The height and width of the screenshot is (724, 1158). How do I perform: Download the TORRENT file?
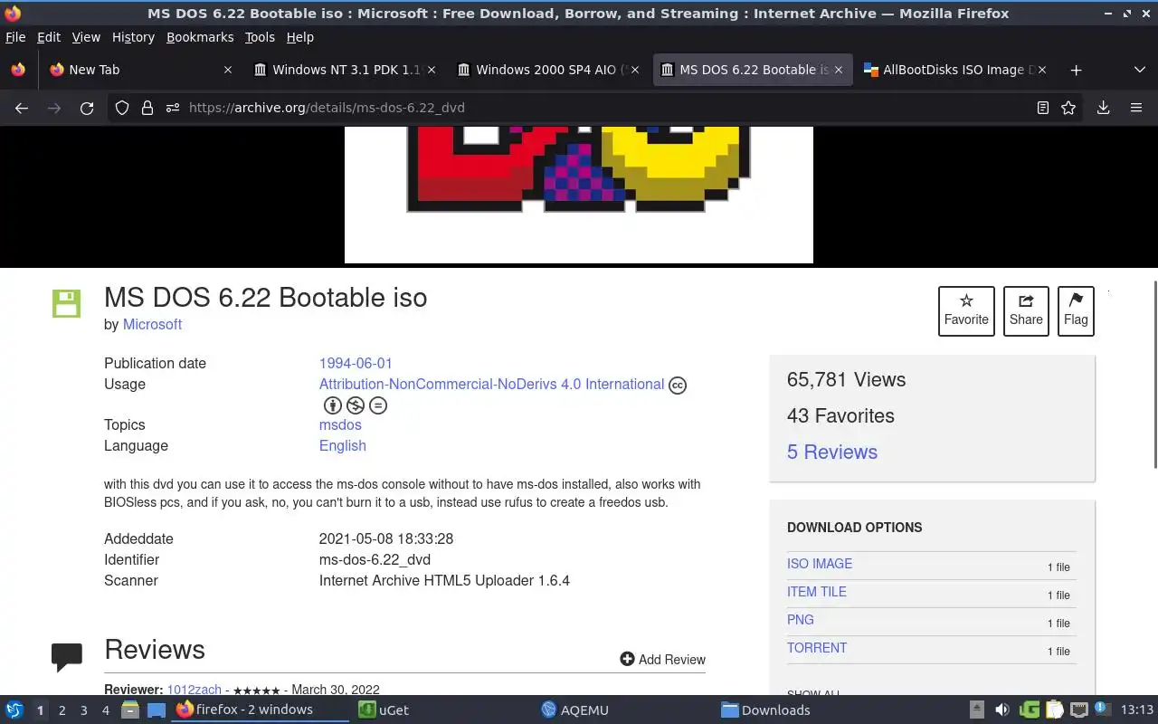tap(817, 647)
